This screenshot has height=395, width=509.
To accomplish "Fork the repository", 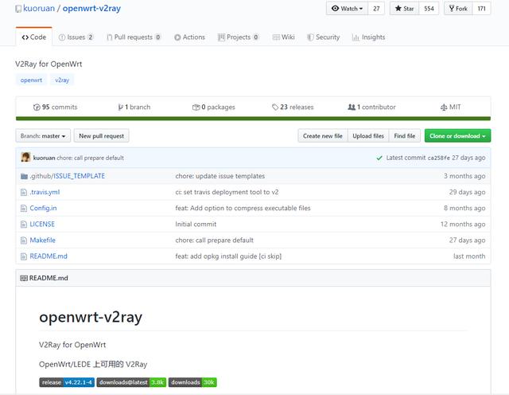I will click(x=458, y=9).
